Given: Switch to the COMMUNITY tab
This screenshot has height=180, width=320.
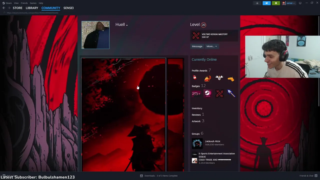Looking at the screenshot, I should click(51, 8).
